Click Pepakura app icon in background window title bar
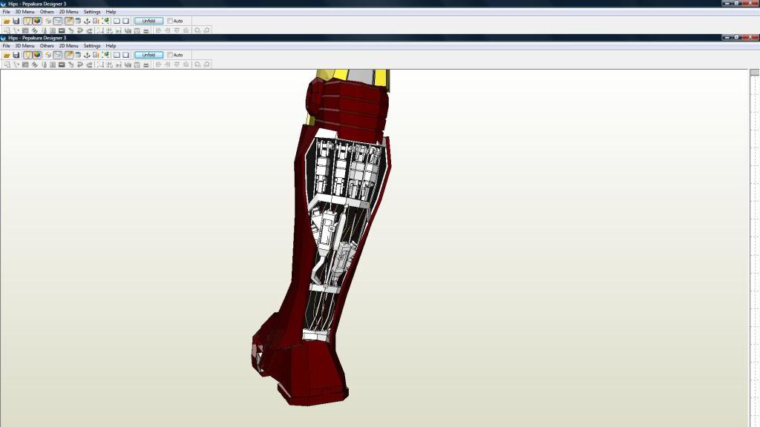 tap(4, 4)
